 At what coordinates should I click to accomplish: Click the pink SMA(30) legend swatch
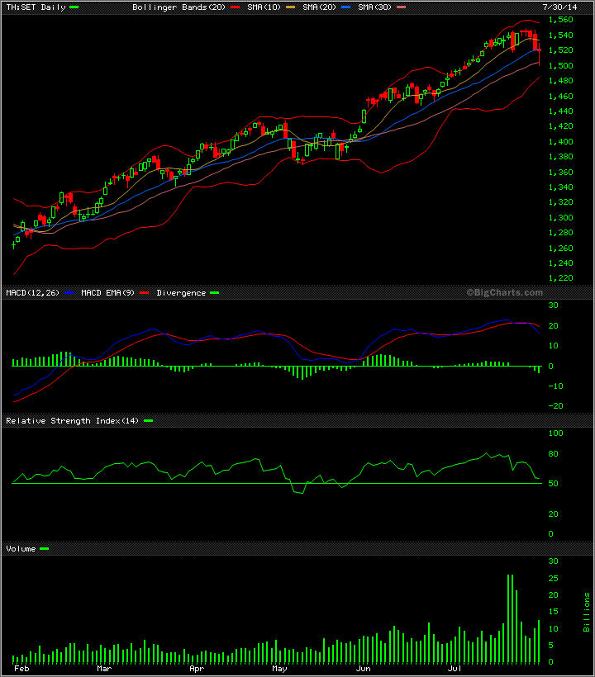tap(401, 7)
